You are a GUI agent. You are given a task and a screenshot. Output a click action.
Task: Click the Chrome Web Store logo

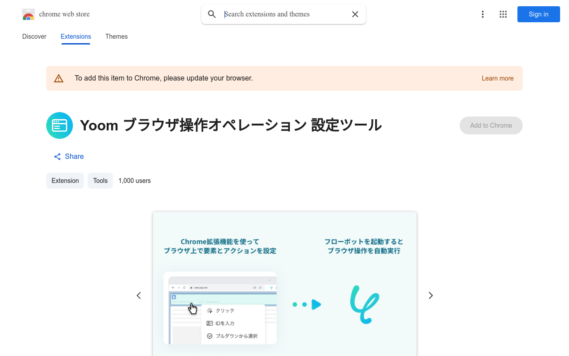point(28,14)
